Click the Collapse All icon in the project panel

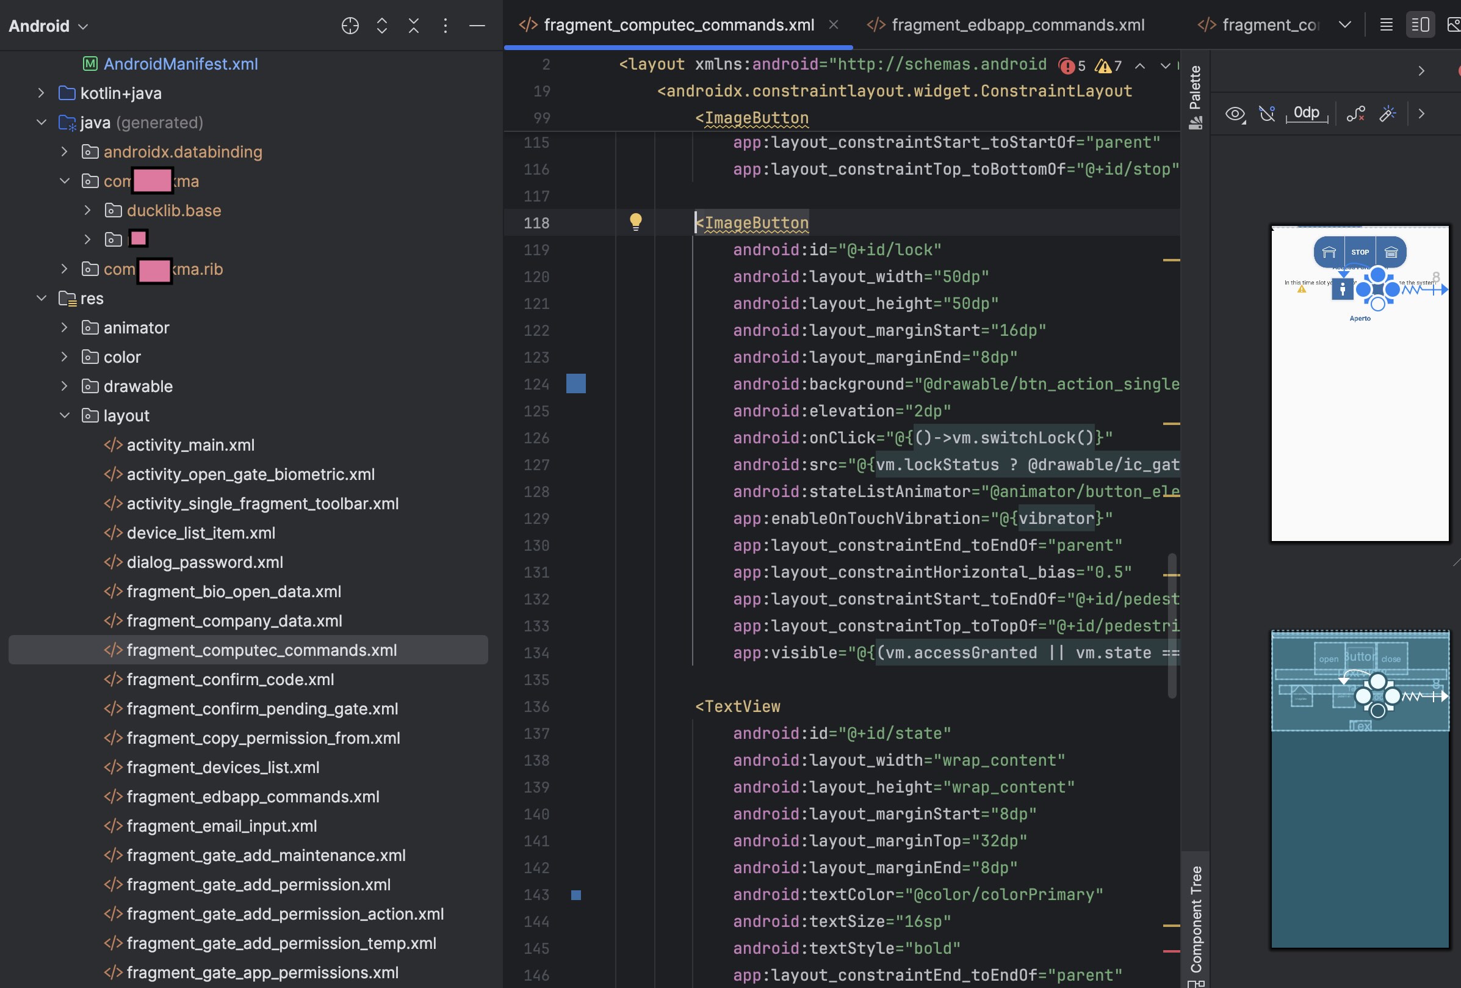click(x=414, y=26)
